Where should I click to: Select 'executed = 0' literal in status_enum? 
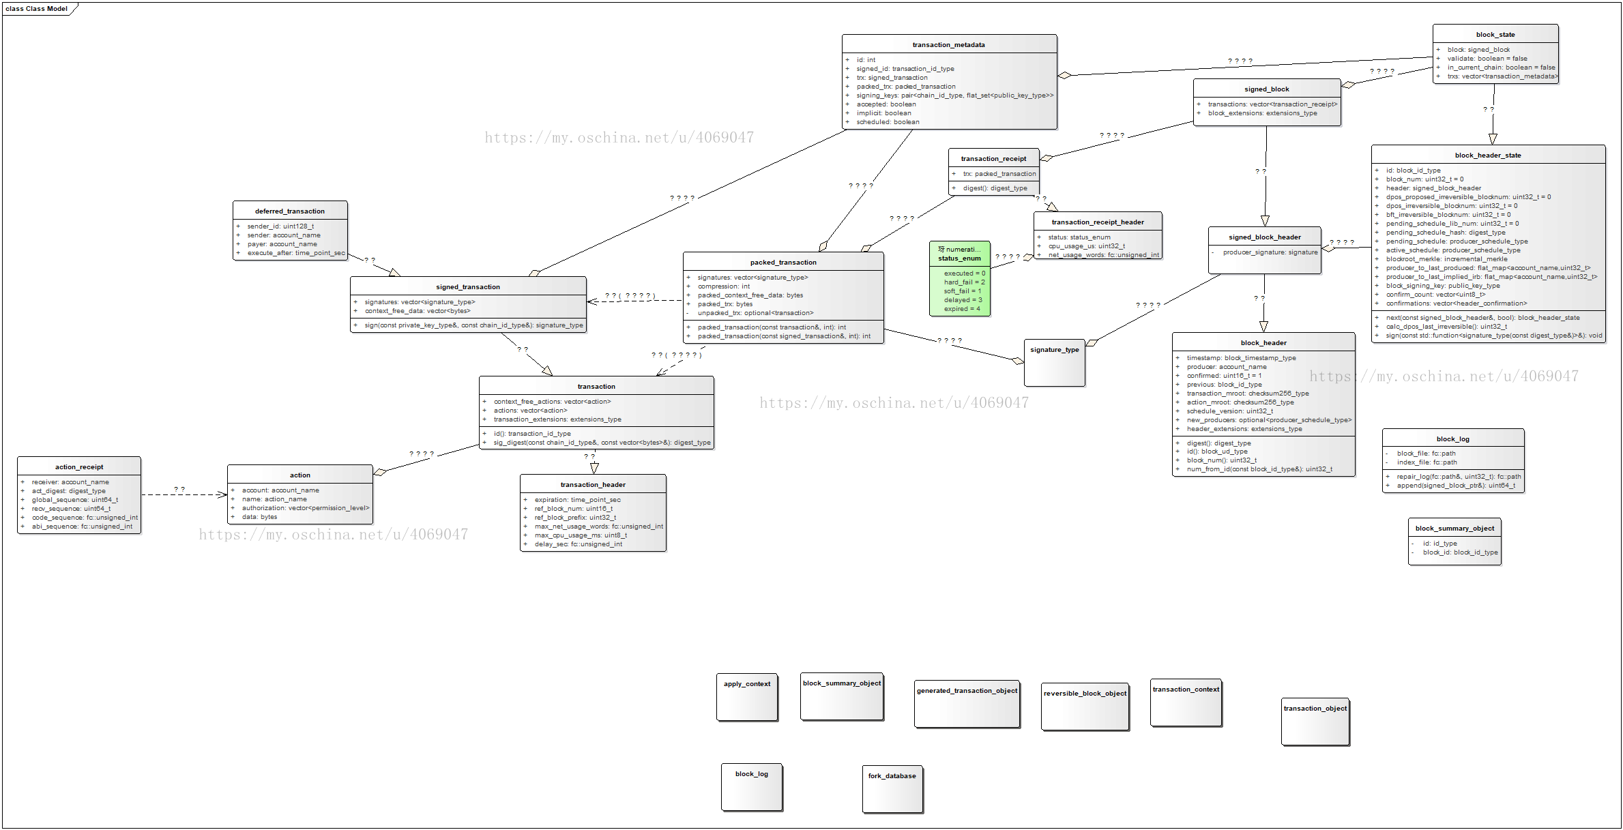964,273
